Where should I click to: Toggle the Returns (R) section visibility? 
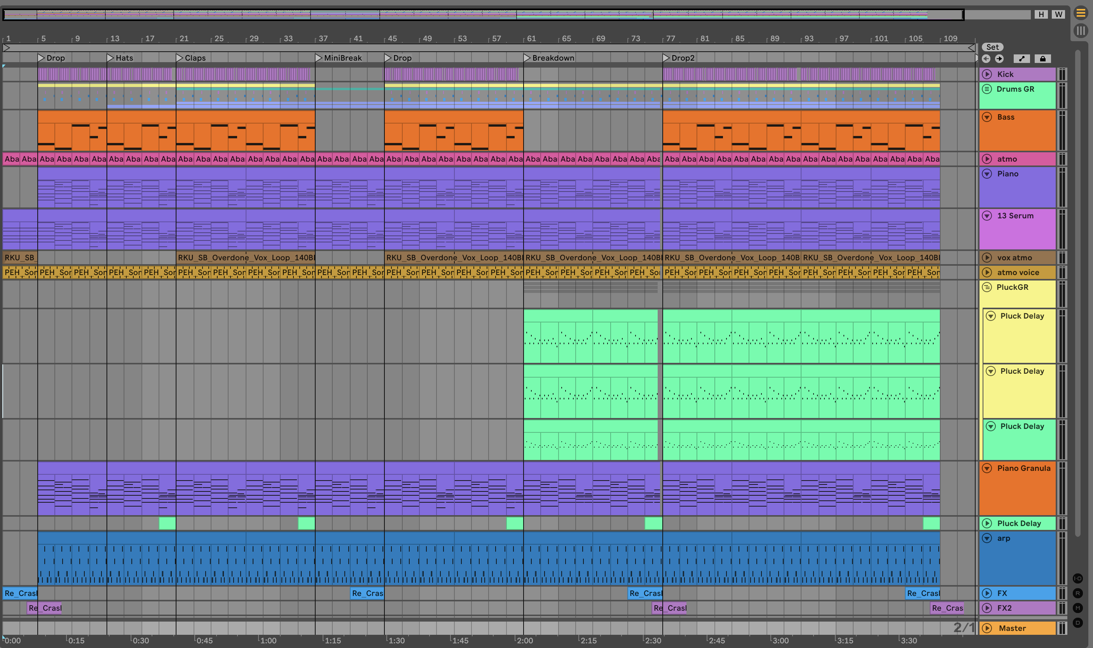pyautogui.click(x=1078, y=594)
